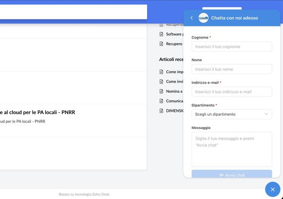
Task: Click the Nome input field
Action: click(232, 69)
